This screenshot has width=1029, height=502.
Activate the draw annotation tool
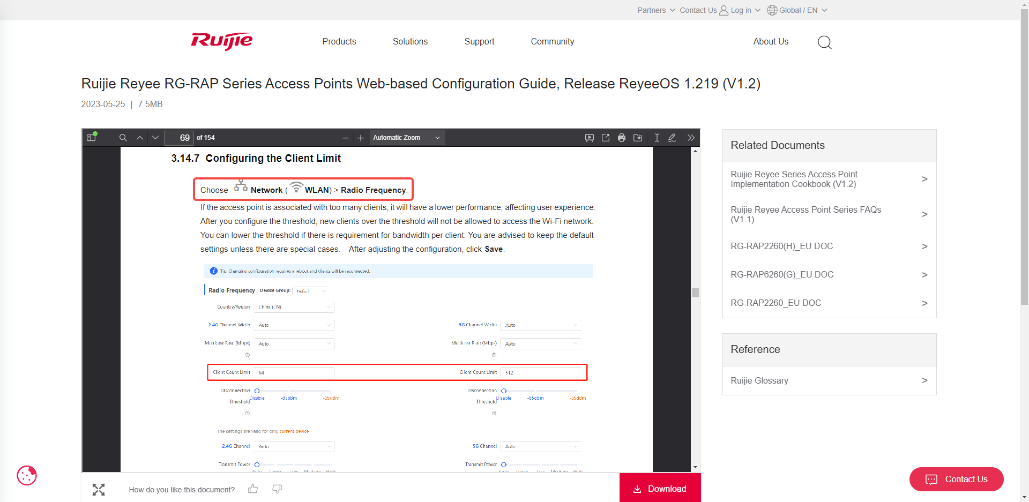click(x=672, y=138)
